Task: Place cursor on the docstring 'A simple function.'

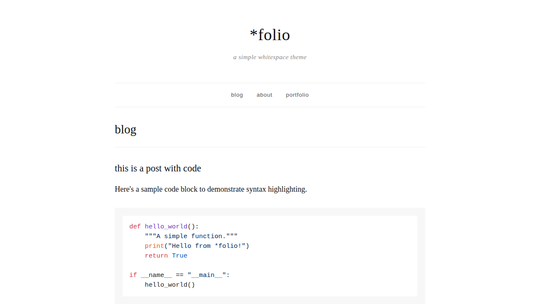Action: coord(191,236)
